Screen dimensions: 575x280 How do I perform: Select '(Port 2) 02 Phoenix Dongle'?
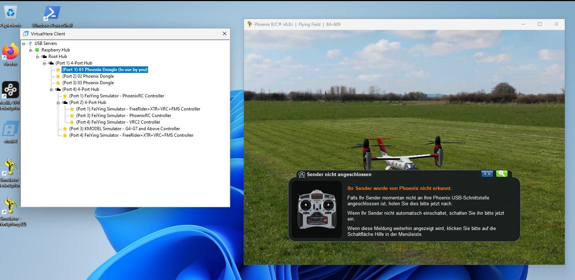coord(88,76)
